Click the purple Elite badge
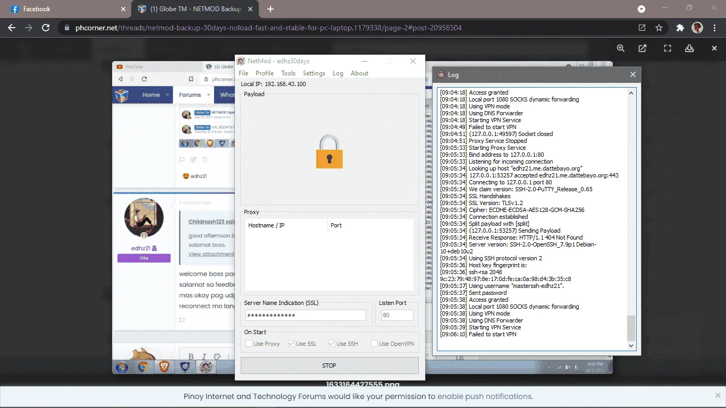This screenshot has width=726, height=408. coord(144,258)
